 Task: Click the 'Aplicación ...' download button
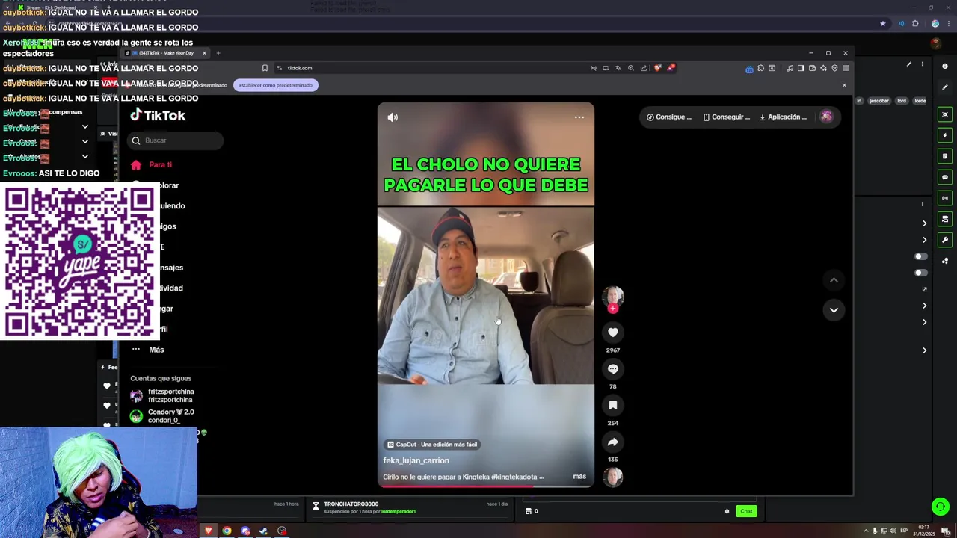[x=784, y=117]
